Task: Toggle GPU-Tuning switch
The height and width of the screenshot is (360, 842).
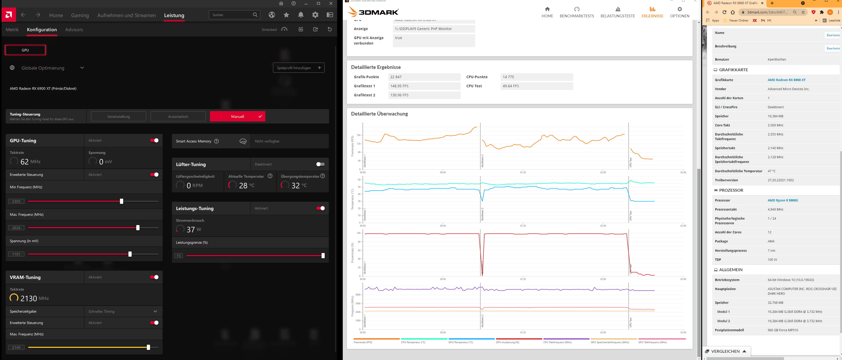Action: tap(154, 140)
